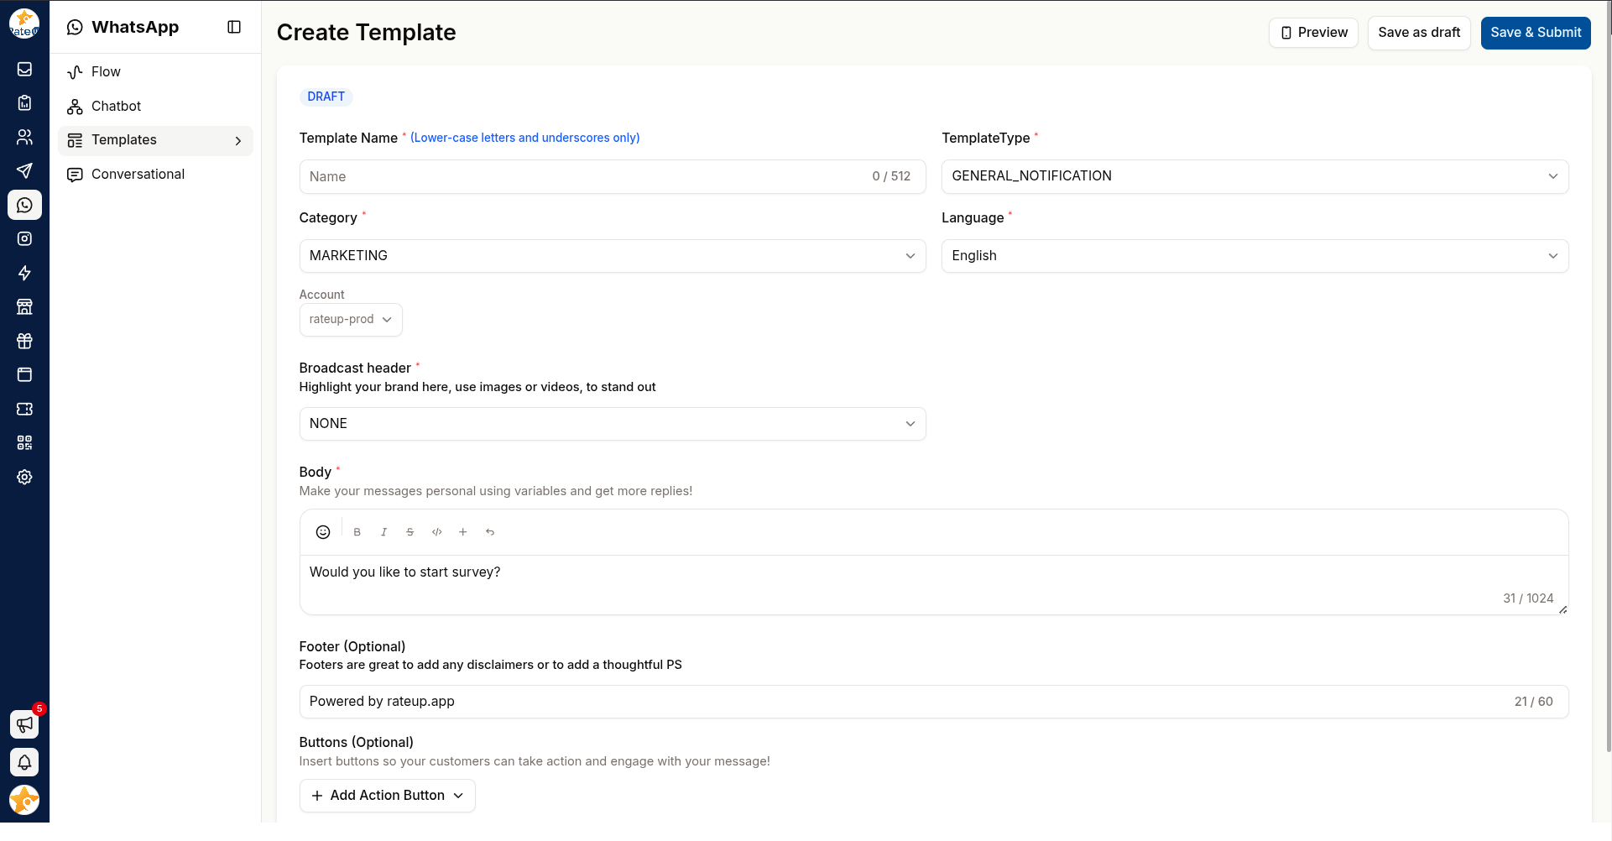The height and width of the screenshot is (841, 1612).
Task: Click the DRAFT status badge
Action: click(326, 97)
